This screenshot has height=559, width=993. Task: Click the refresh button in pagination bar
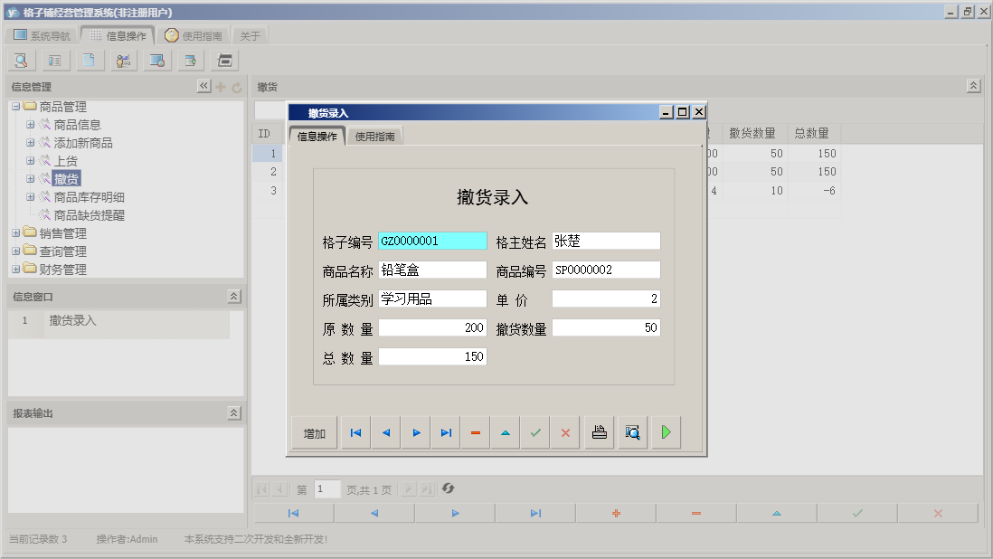click(x=448, y=488)
